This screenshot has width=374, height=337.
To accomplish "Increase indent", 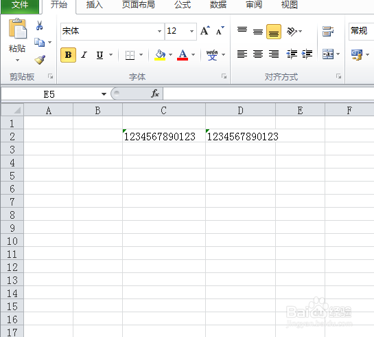I will pos(307,54).
